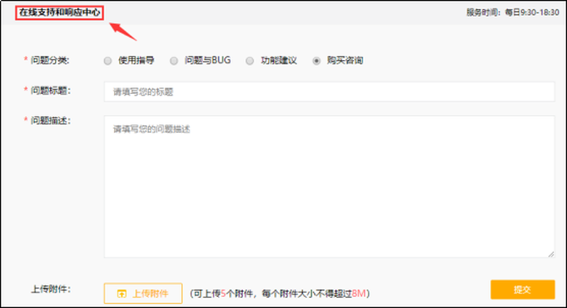
Task: Submit the form with 提交 button
Action: [522, 289]
